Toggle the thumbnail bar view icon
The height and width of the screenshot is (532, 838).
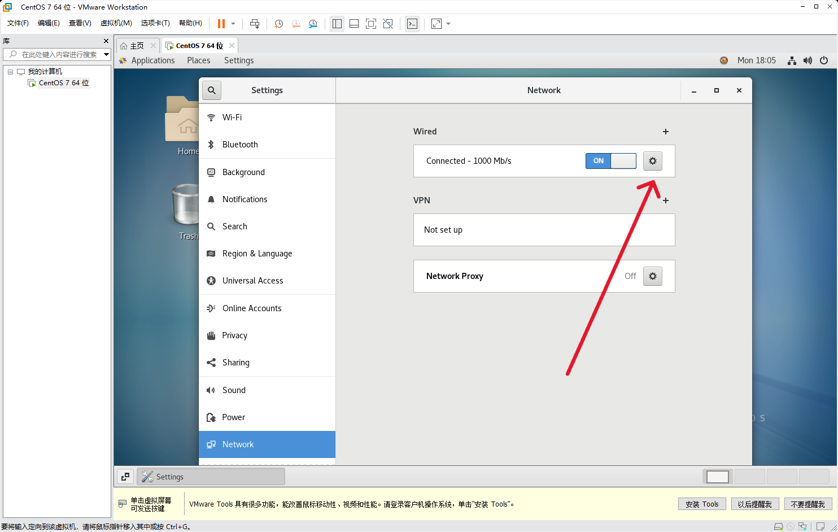point(354,24)
